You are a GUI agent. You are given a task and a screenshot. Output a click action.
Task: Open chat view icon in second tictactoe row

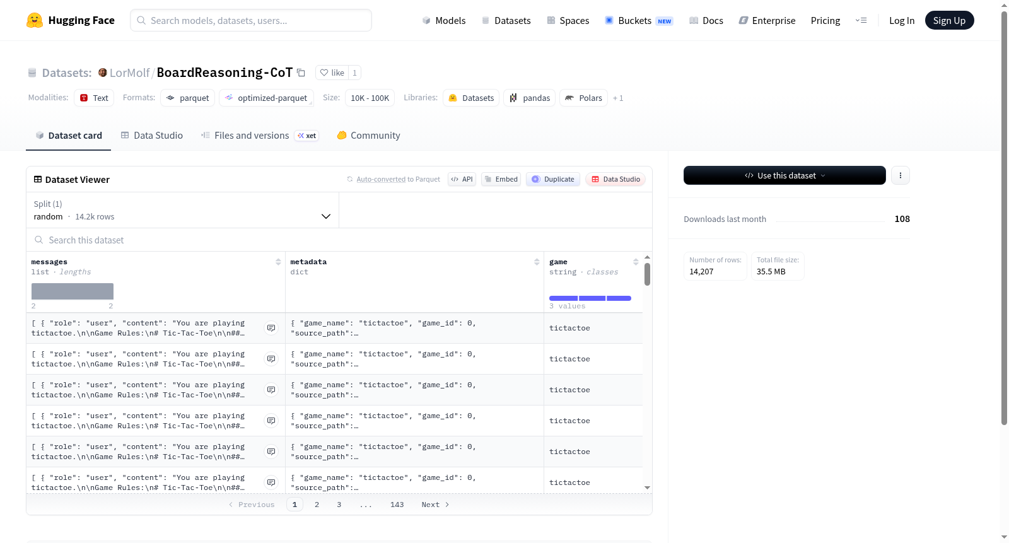point(271,359)
